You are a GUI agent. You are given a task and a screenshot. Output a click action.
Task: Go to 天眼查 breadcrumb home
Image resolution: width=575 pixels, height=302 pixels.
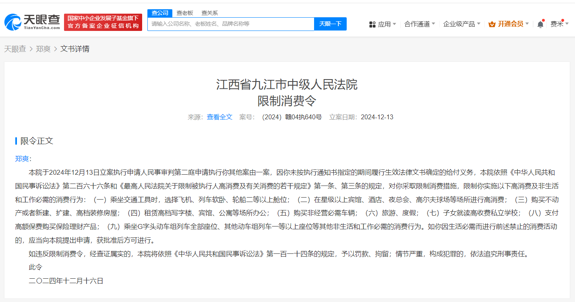point(15,49)
